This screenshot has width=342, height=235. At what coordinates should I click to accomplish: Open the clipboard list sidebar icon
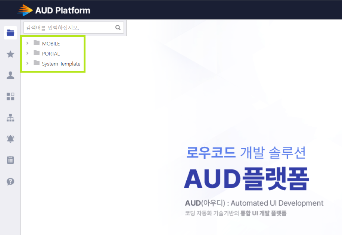click(x=10, y=160)
